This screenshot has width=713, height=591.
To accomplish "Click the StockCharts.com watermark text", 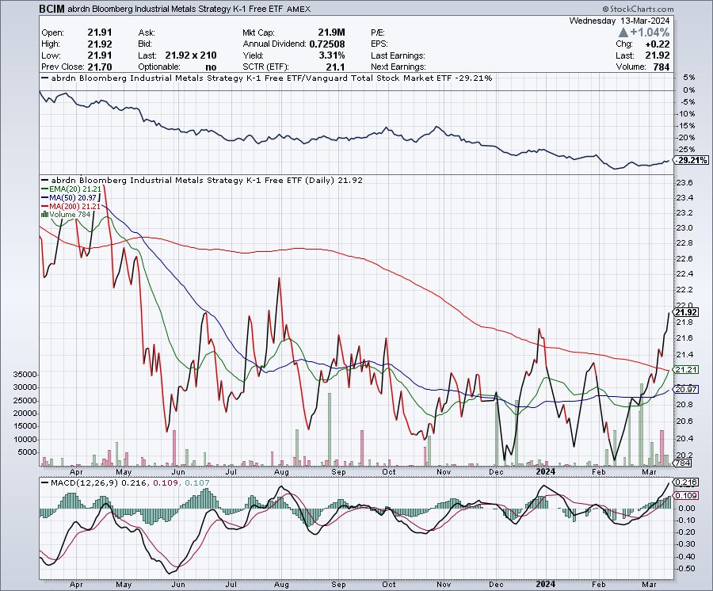I will (x=639, y=9).
